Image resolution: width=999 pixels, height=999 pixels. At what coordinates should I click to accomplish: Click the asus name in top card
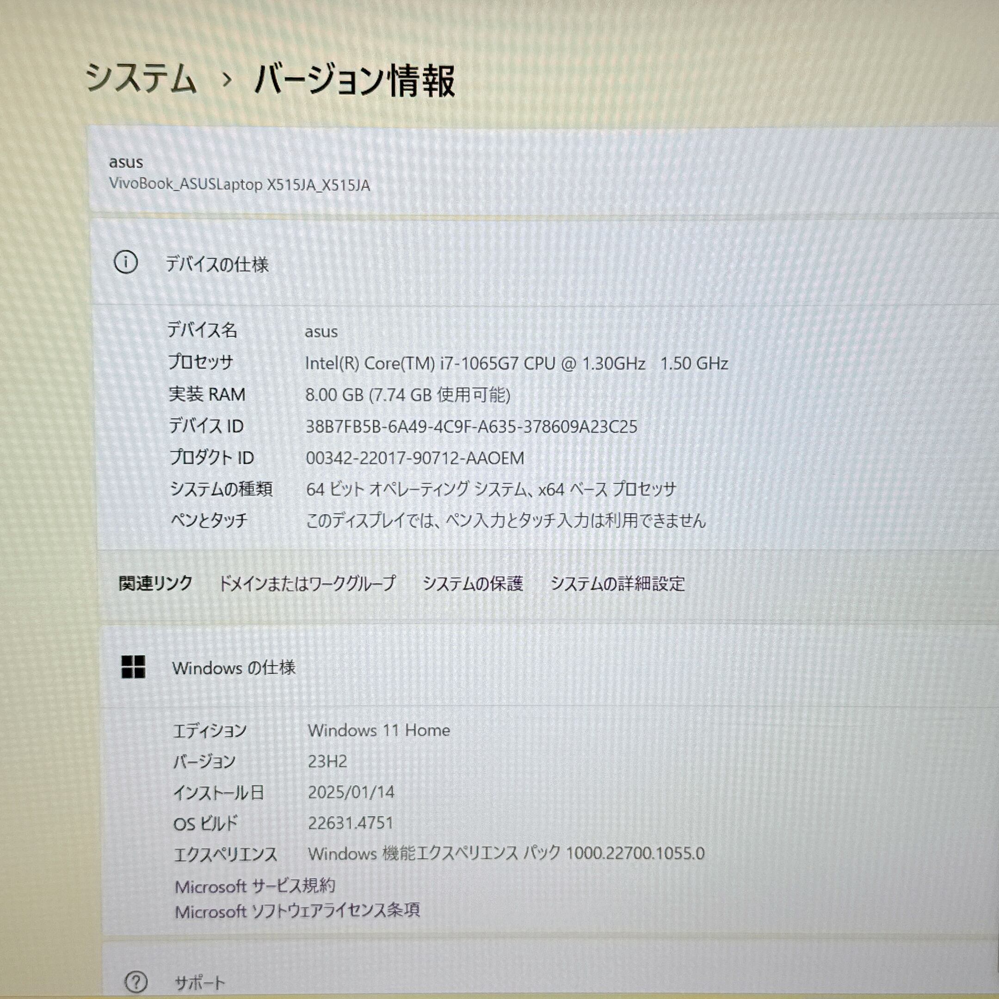126,162
